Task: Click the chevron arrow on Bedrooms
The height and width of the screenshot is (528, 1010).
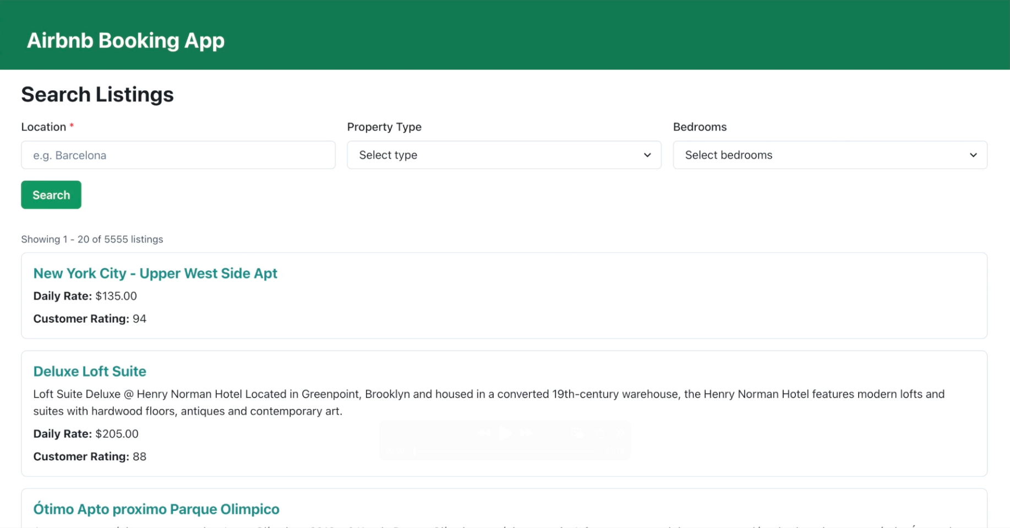Action: (973, 155)
